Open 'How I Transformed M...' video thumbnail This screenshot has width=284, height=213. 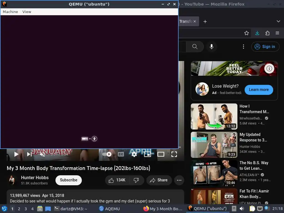[214, 116]
